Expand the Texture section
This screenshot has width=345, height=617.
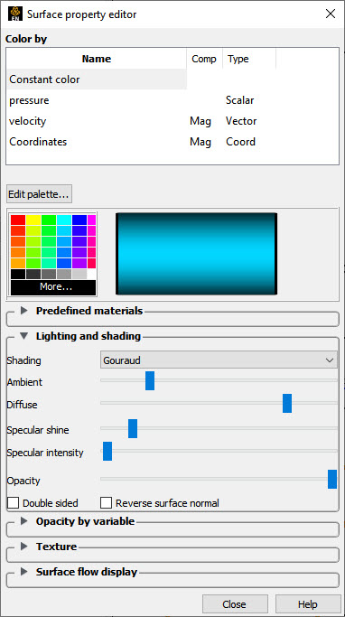[x=24, y=547]
